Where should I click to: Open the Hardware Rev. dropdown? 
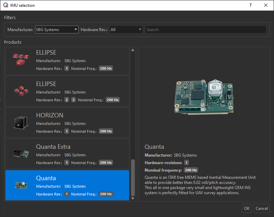tap(126, 30)
